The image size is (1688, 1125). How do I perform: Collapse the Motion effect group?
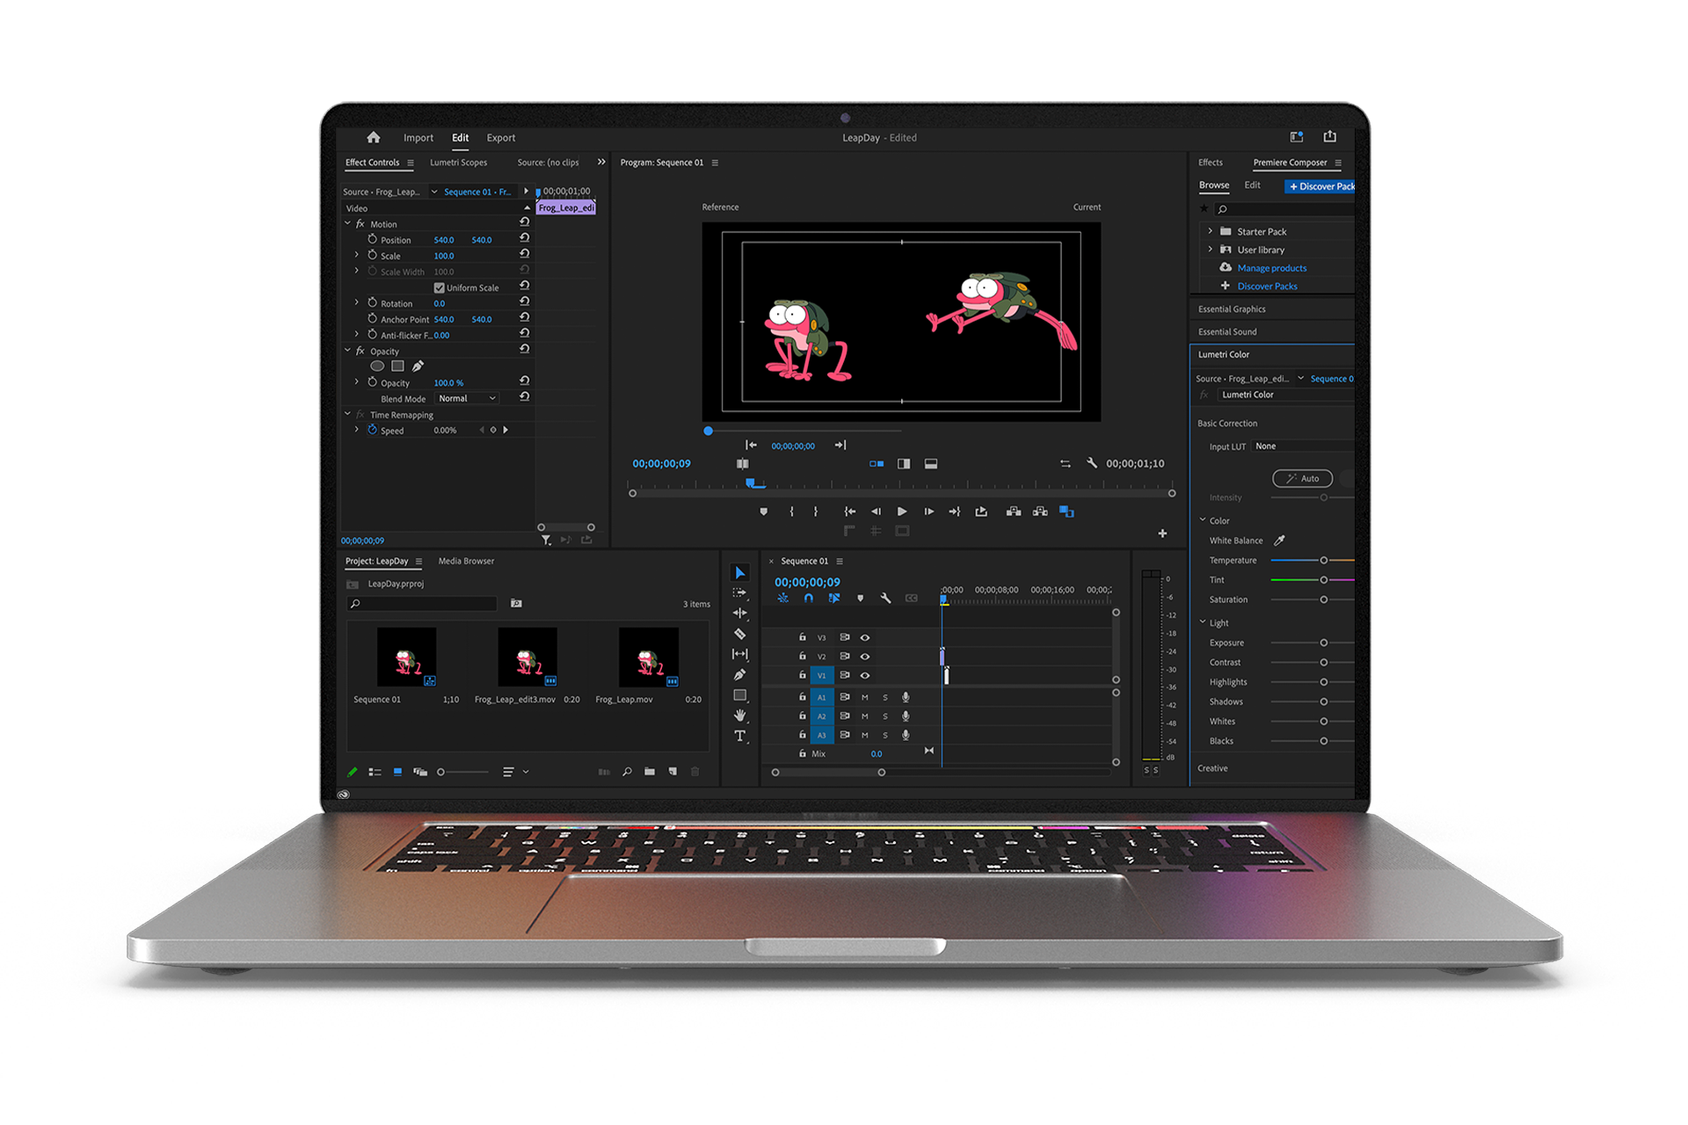coord(348,223)
